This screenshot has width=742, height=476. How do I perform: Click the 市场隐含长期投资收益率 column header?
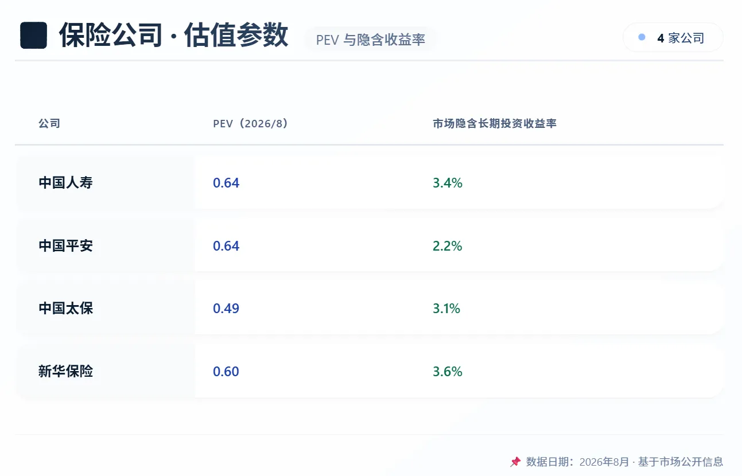[495, 123]
